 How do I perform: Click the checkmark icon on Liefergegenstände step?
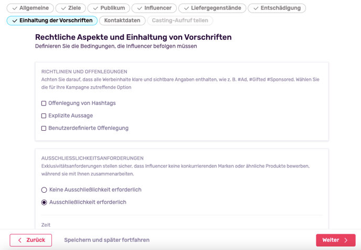point(186,8)
